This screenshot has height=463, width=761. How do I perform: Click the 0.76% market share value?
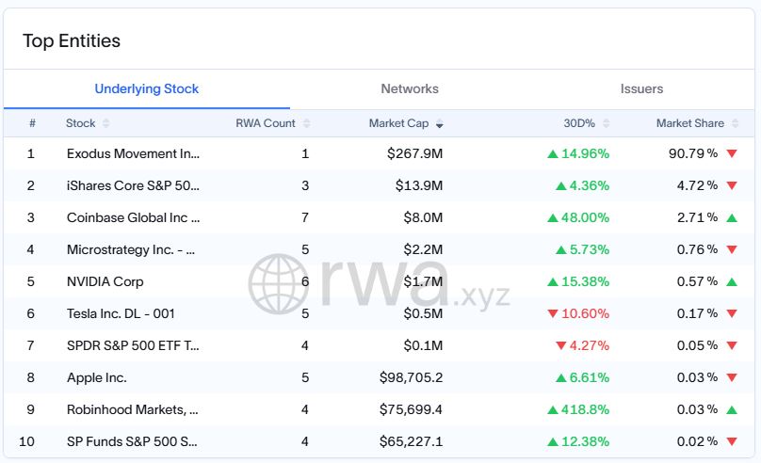tap(697, 249)
